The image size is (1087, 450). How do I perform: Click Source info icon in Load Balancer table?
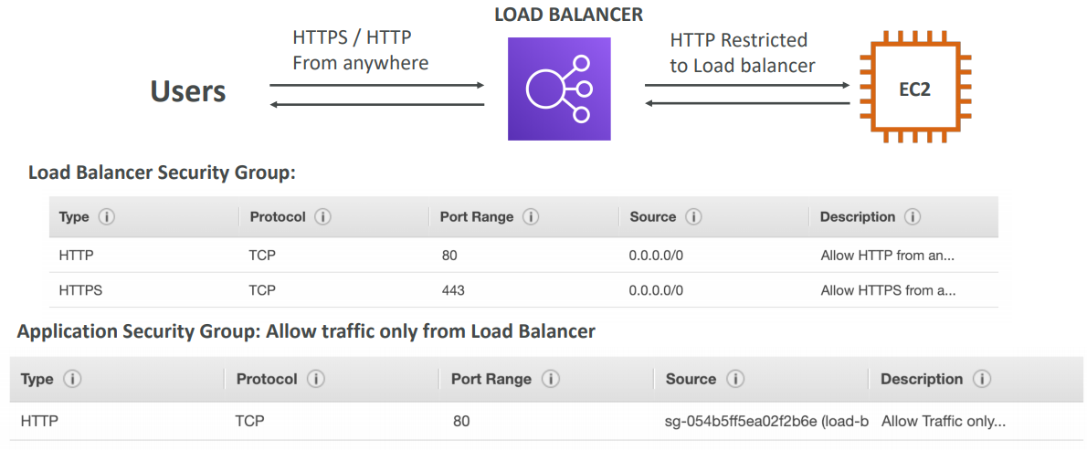(693, 217)
